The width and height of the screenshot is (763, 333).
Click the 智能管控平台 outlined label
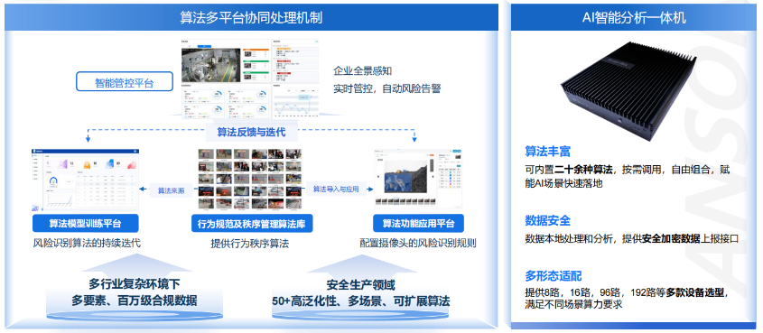125,81
